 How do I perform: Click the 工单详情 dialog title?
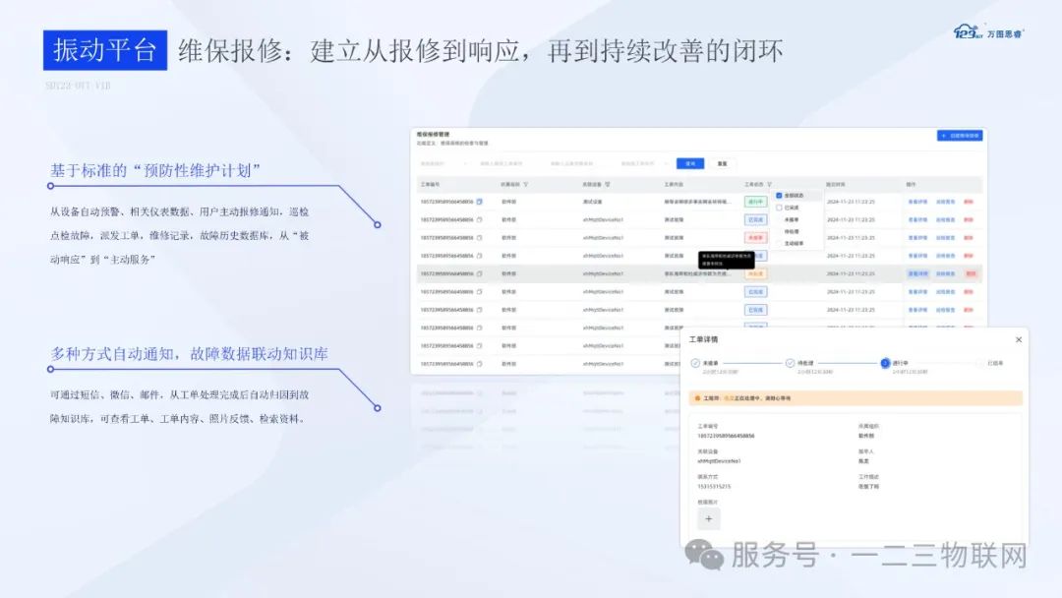pos(703,339)
